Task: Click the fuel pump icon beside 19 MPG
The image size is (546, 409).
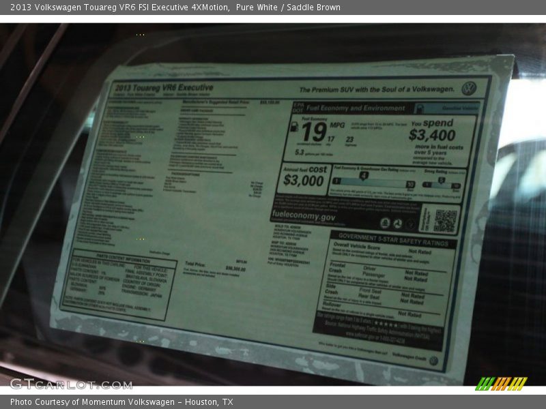Action: (x=296, y=127)
